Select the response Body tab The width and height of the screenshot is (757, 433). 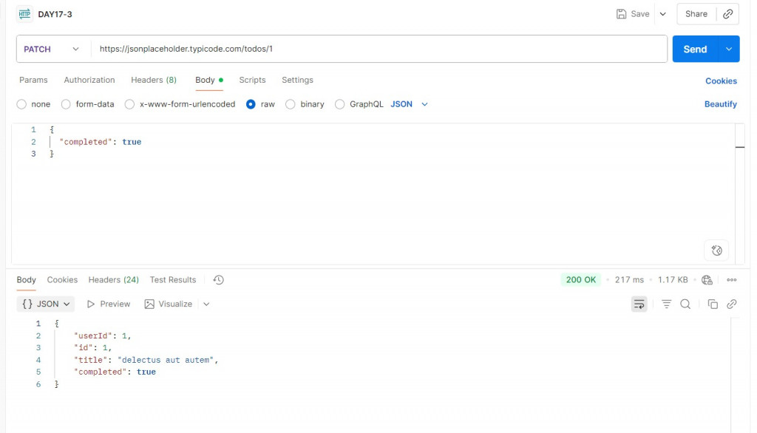26,280
